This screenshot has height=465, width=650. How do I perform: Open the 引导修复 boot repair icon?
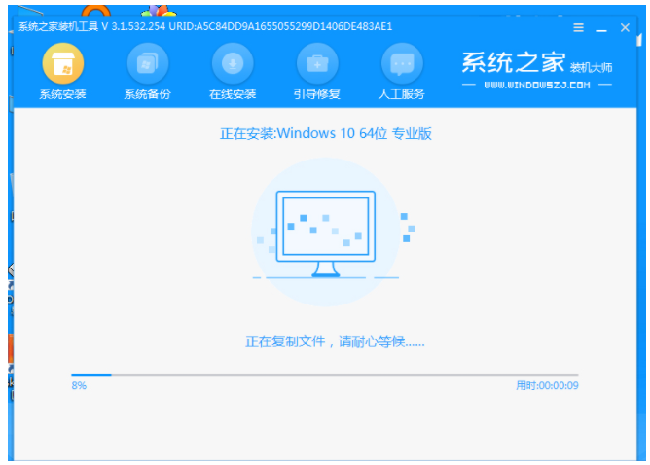point(317,64)
